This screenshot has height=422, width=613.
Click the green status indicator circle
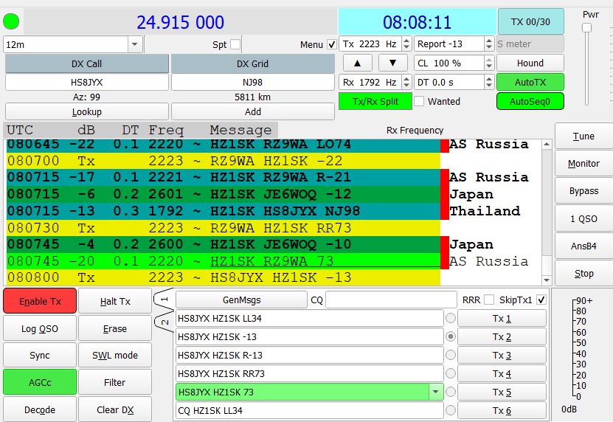(x=11, y=21)
